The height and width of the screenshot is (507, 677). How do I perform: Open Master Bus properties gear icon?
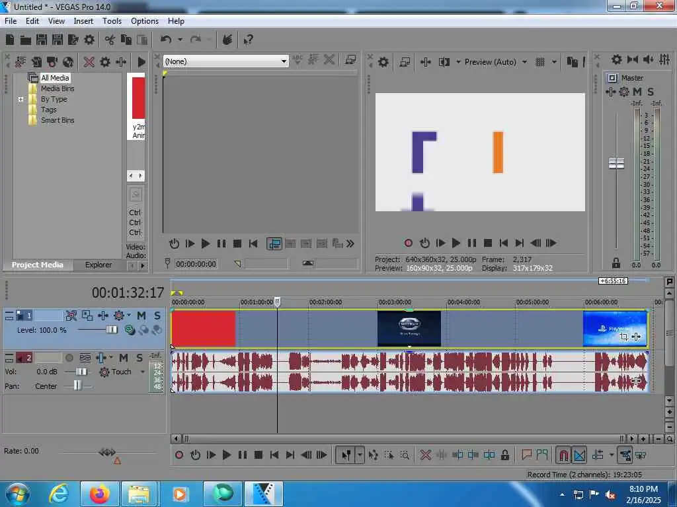click(617, 59)
